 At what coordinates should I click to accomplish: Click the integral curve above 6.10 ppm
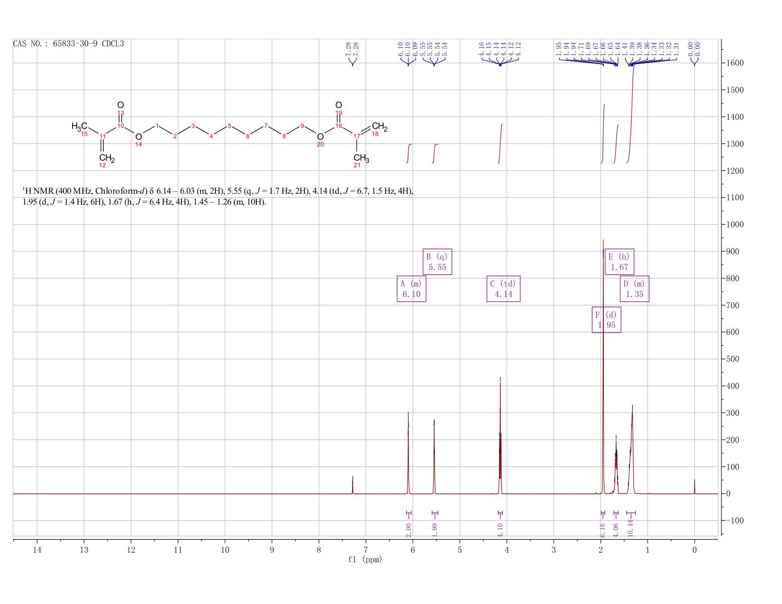click(409, 153)
